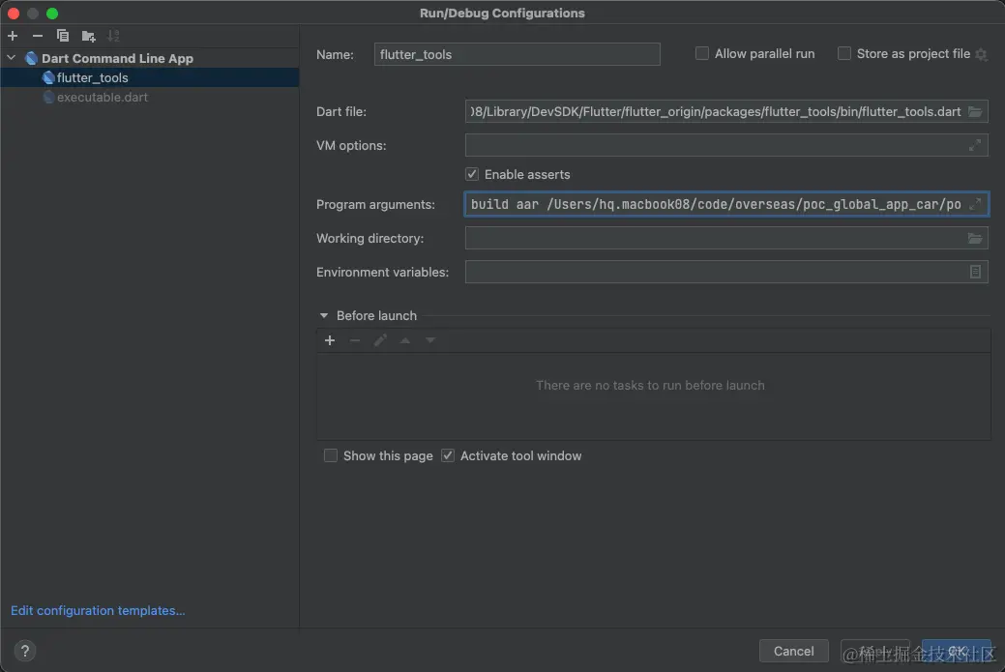This screenshot has width=1005, height=672.
Task: Open the Environment variables editor icon
Action: coord(975,272)
